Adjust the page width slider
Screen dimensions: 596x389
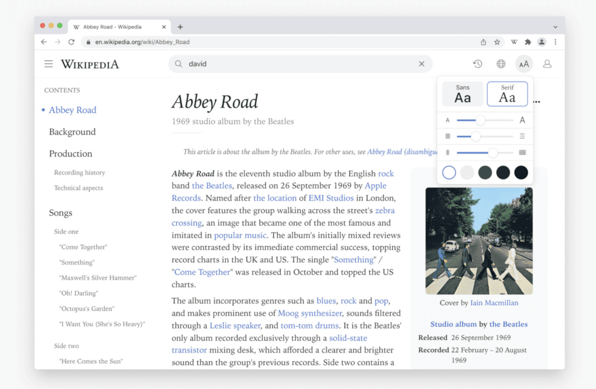[492, 152]
